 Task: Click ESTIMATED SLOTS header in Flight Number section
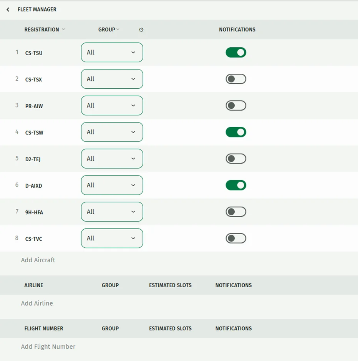coord(171,328)
